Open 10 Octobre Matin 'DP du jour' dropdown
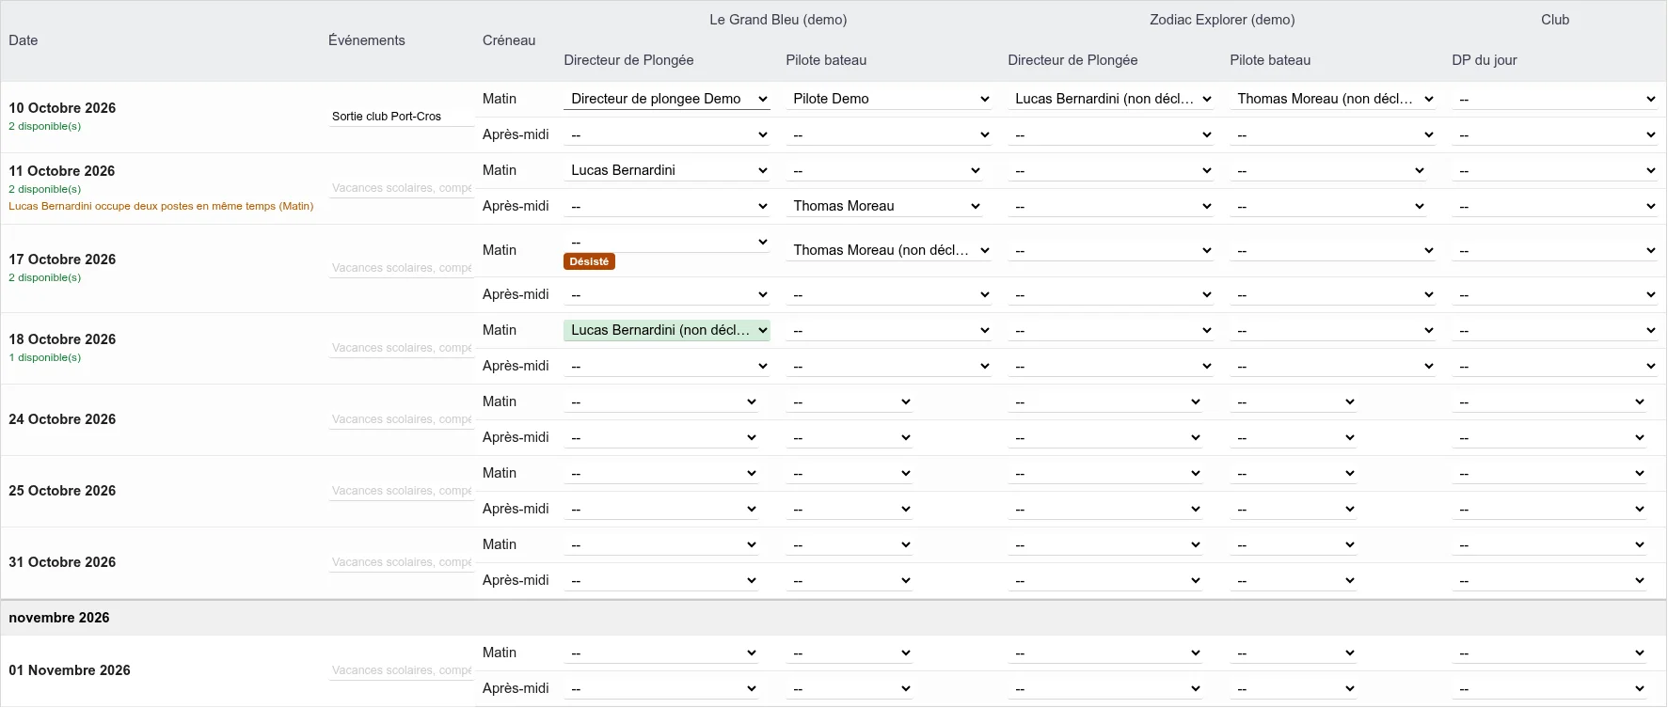Image resolution: width=1668 pixels, height=708 pixels. 1555,99
